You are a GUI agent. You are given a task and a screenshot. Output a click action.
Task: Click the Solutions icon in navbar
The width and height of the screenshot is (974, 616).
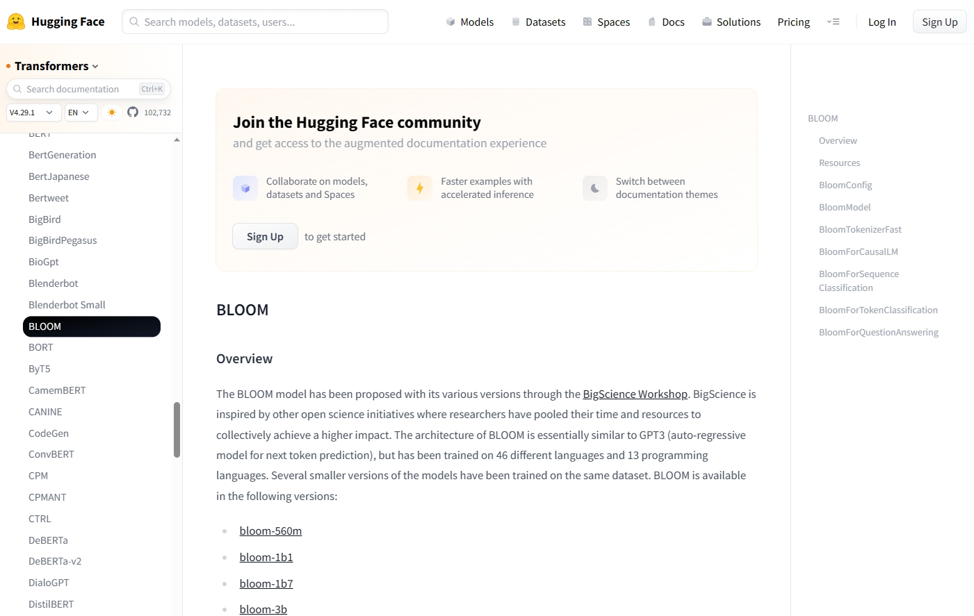pos(707,22)
